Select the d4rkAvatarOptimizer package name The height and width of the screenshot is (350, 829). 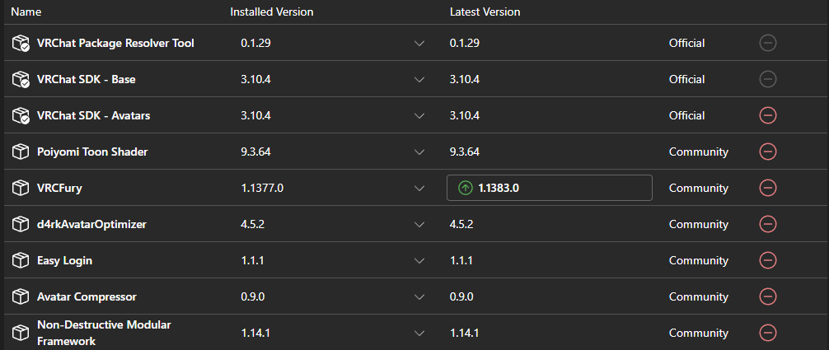tap(91, 224)
